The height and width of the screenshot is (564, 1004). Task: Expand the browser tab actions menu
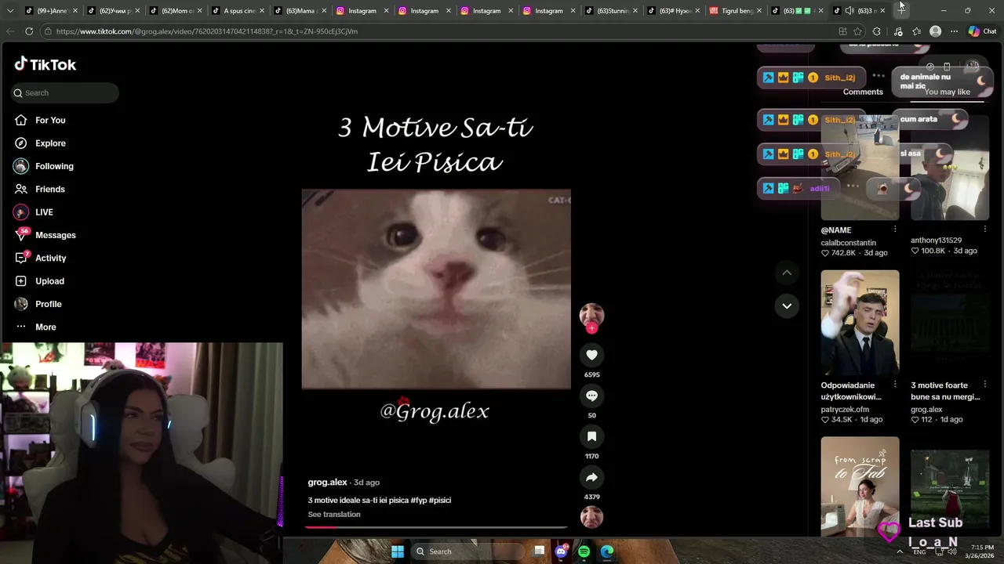tap(9, 10)
